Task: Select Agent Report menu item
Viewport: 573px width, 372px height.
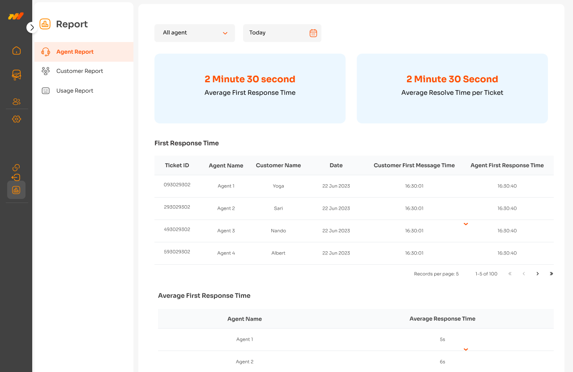Action: (75, 52)
